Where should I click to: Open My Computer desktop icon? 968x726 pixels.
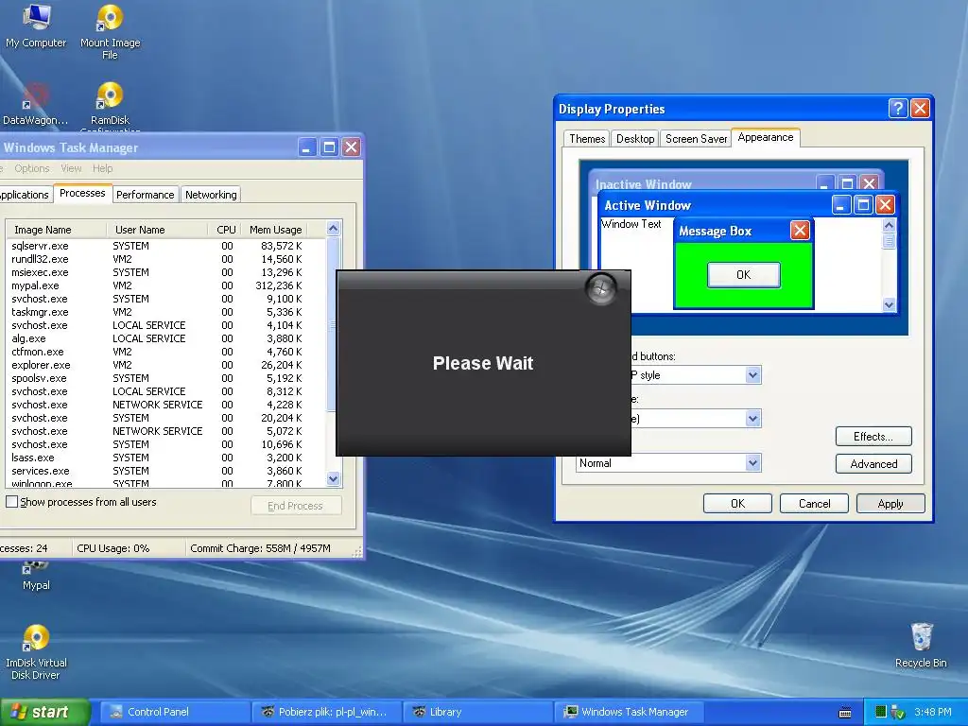[x=36, y=26]
